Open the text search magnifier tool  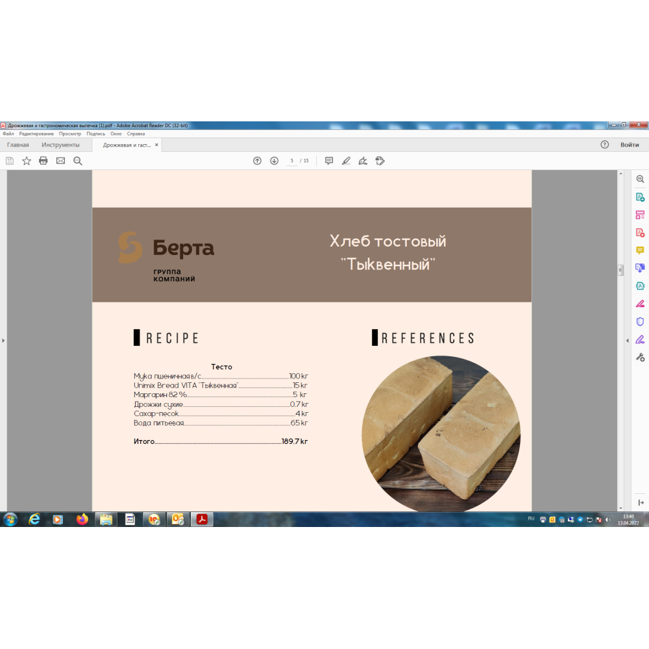tap(78, 161)
